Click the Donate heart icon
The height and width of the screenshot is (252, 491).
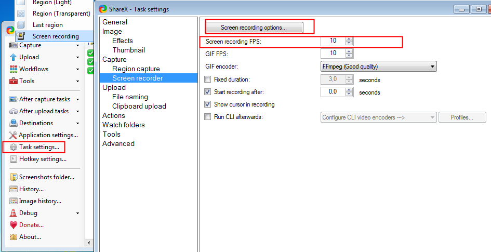[x=13, y=225]
